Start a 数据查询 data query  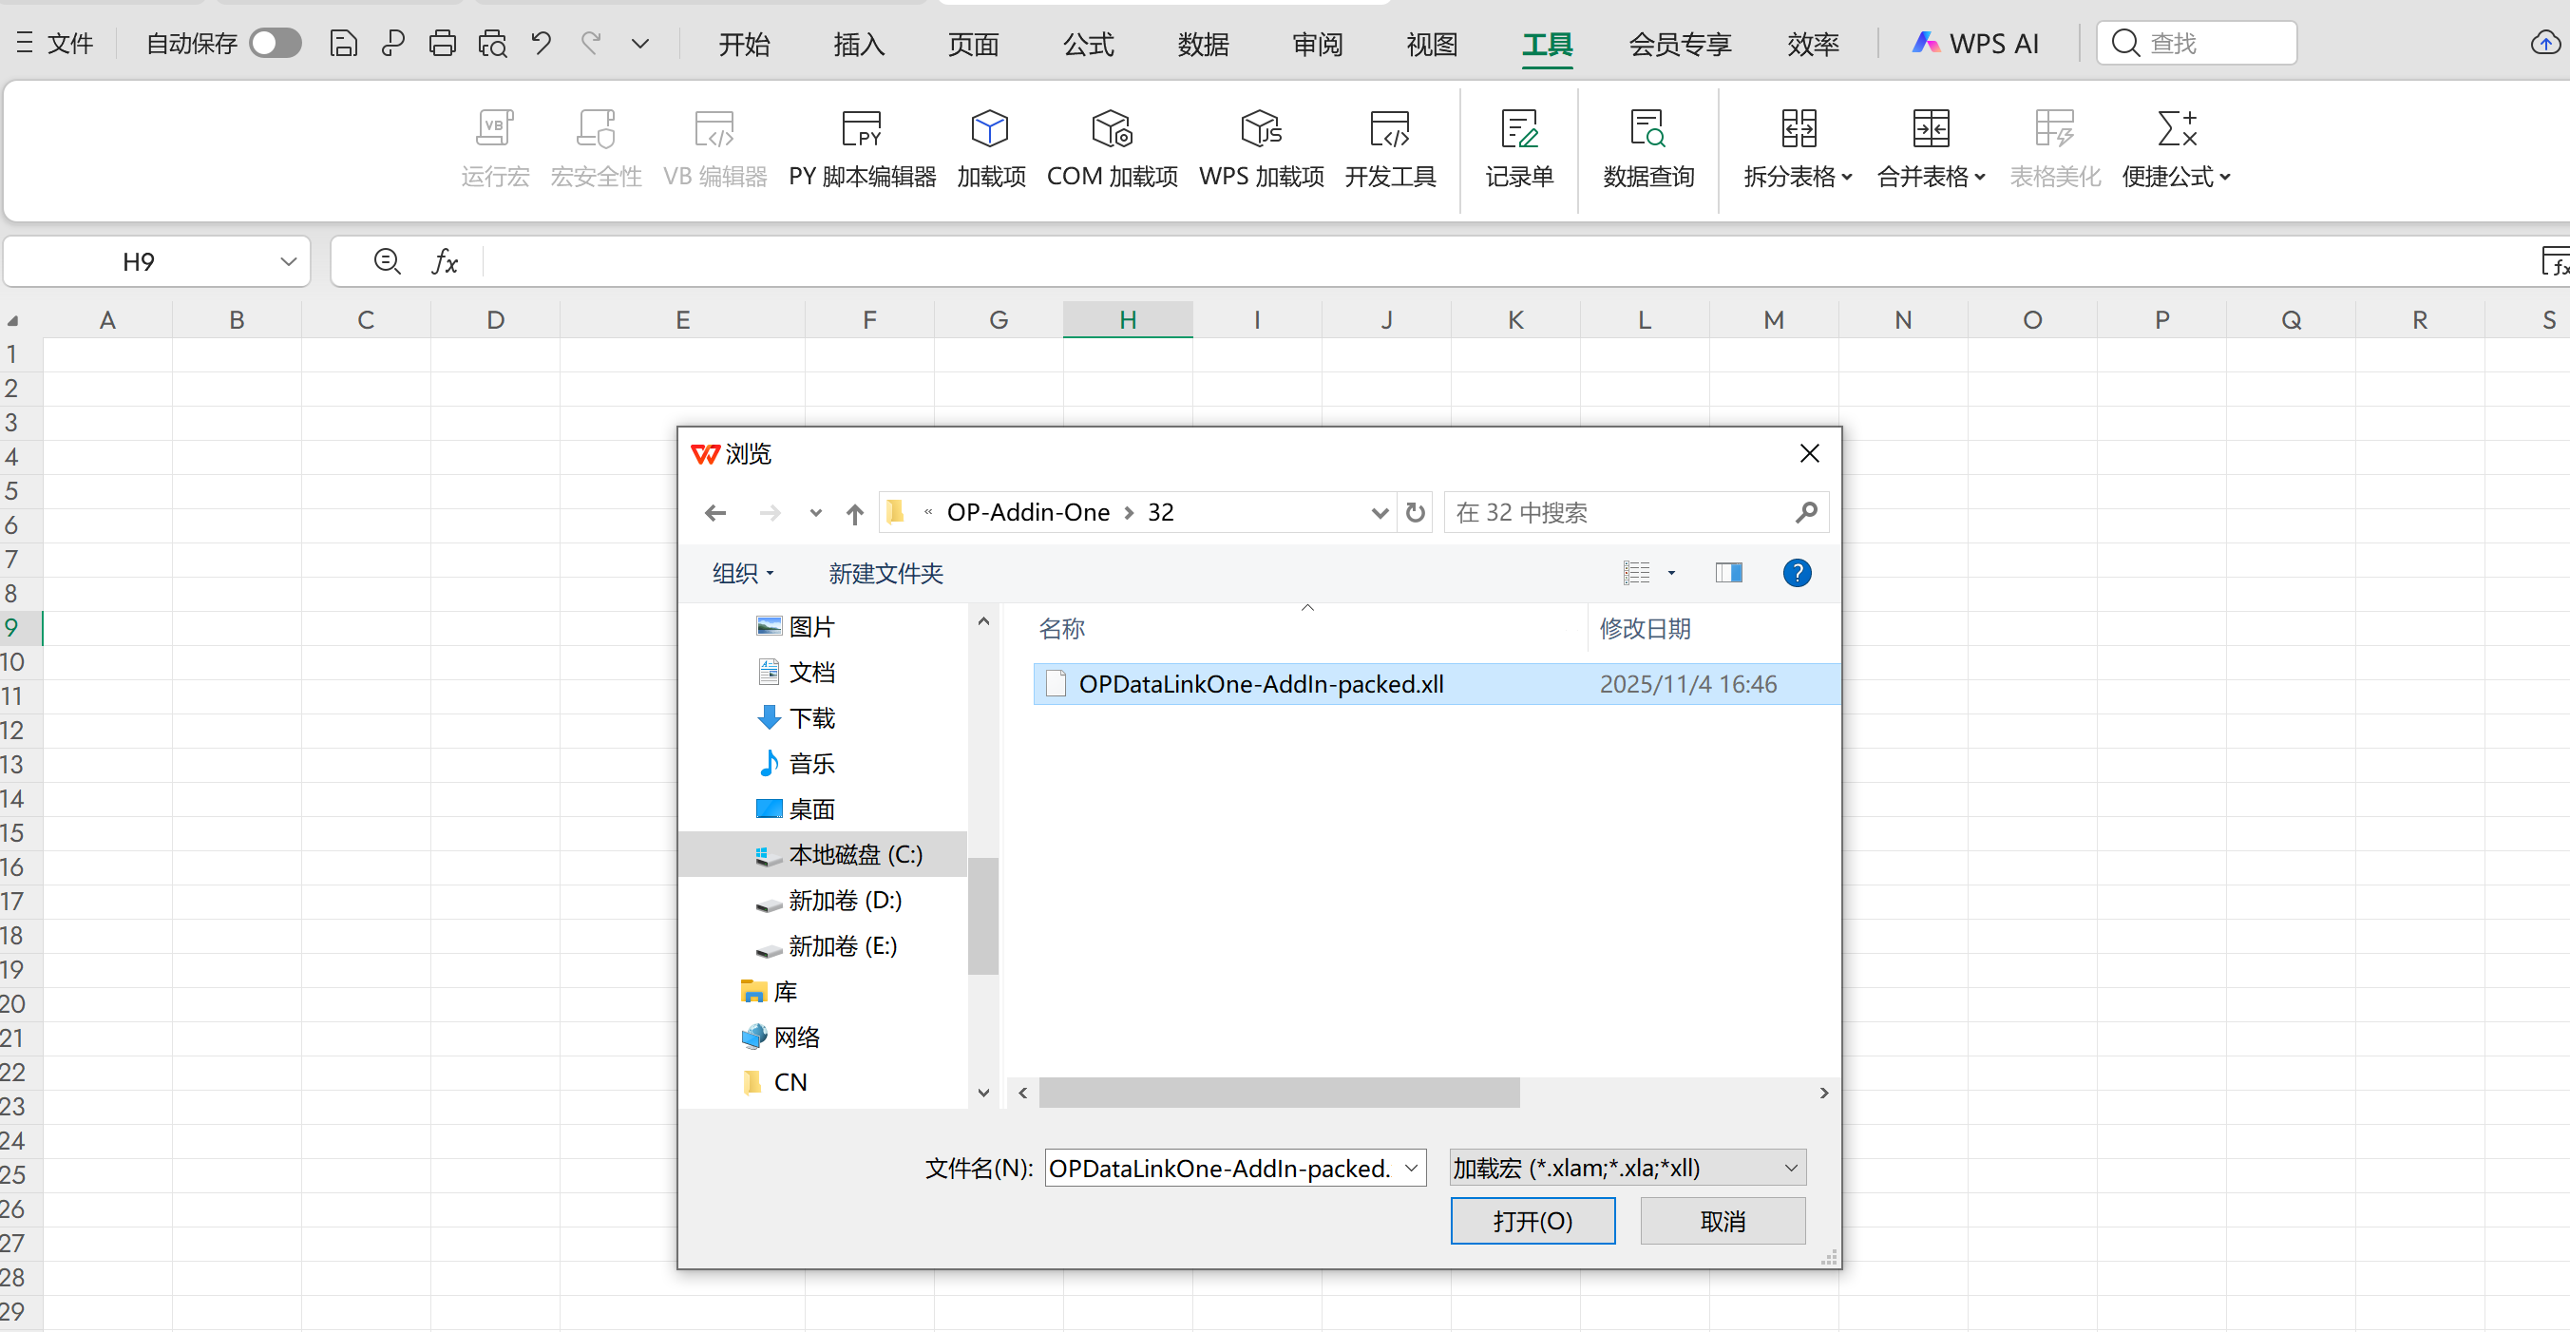pos(1647,147)
